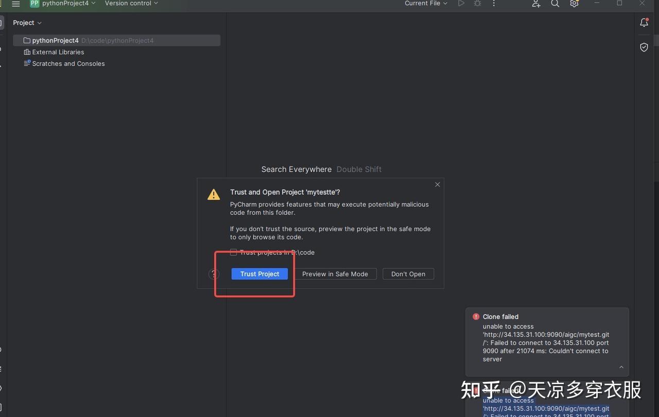Click the Trust Project button
This screenshot has width=659, height=417.
[x=259, y=274]
